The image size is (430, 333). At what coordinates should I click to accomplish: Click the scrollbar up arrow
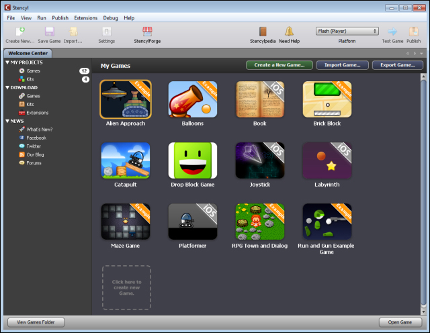[423, 77]
